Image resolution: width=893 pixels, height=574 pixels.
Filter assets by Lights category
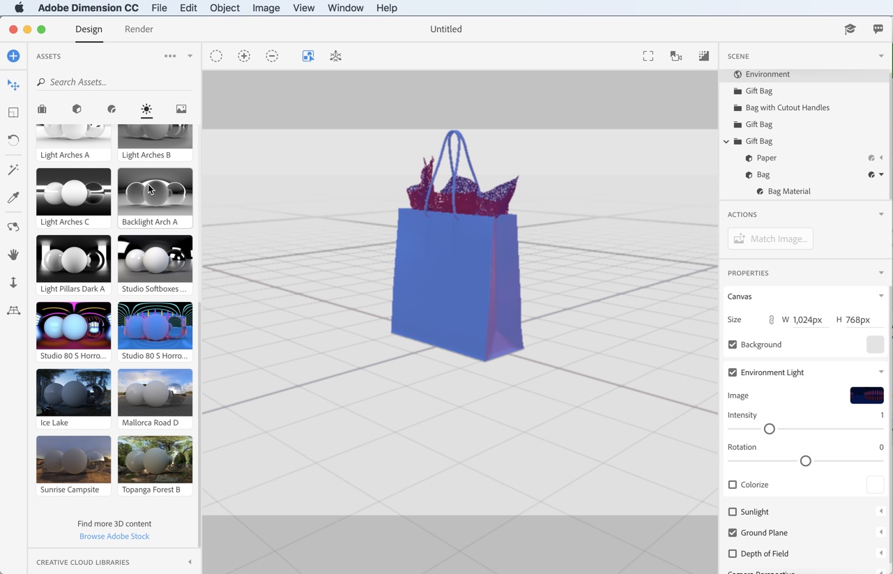click(146, 109)
